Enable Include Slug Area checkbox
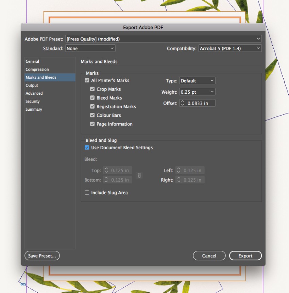289x293 pixels. pyautogui.click(x=87, y=193)
